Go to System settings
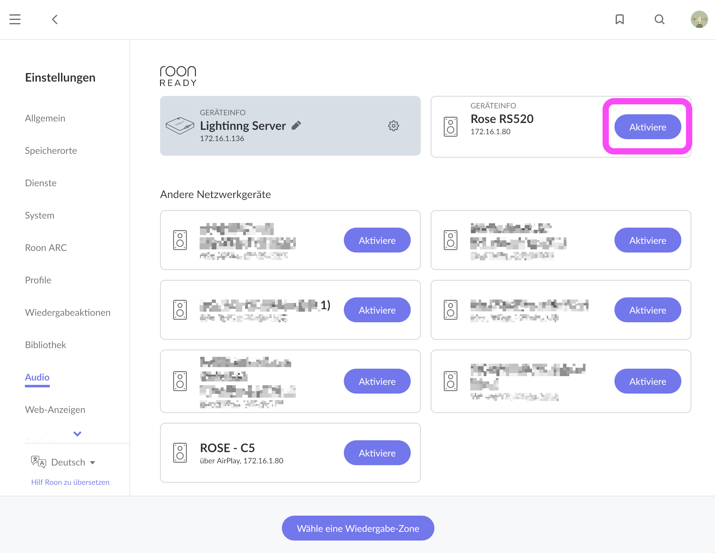Image resolution: width=715 pixels, height=553 pixels. coord(40,215)
